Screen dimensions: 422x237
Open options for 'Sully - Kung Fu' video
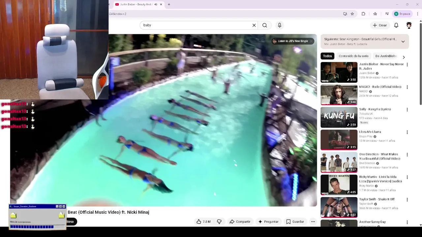click(407, 110)
